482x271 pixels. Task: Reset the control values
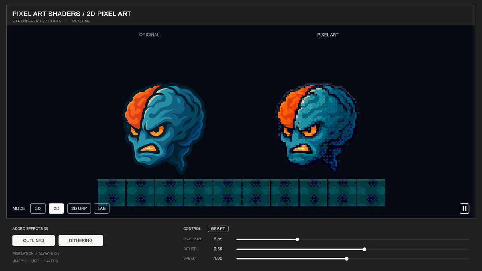218,229
